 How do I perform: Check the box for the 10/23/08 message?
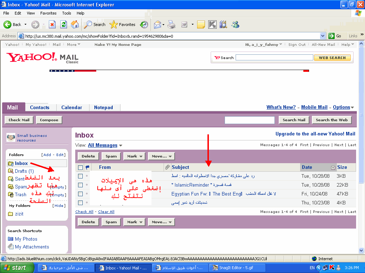80,203
